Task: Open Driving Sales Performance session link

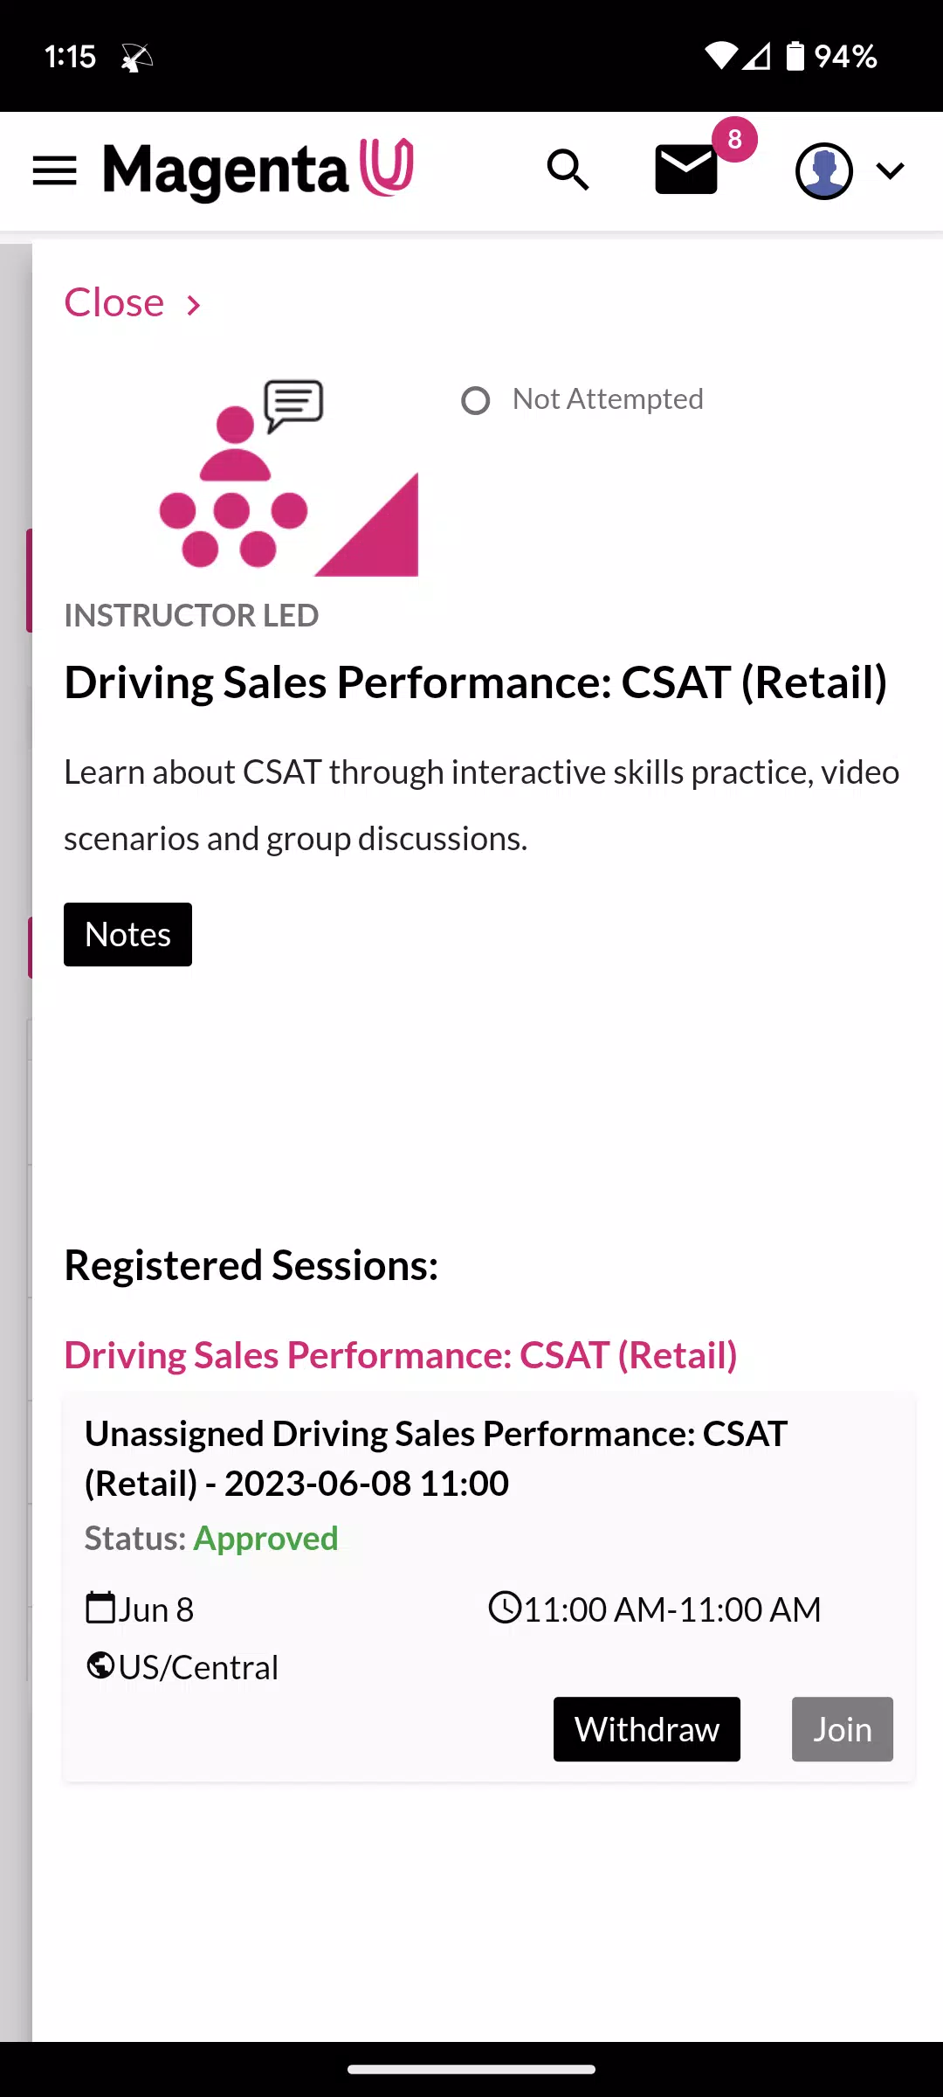Action: [x=401, y=1355]
